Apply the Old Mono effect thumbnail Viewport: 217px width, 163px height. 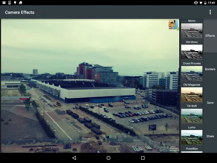pos(192,52)
